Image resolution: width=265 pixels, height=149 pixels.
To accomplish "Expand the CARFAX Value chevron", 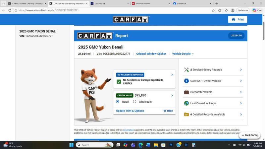I will tap(172, 95).
